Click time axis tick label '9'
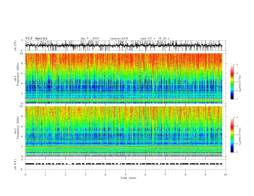Screen dimensions: 254x196 (205, 175)
